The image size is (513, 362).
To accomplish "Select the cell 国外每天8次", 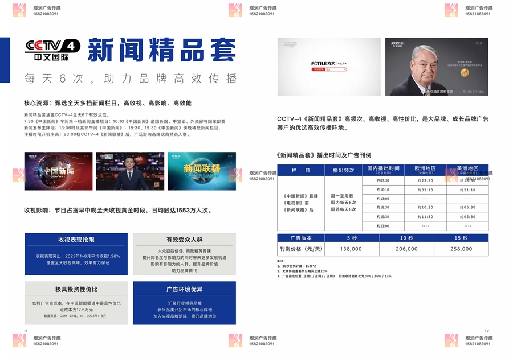I will (x=343, y=209).
